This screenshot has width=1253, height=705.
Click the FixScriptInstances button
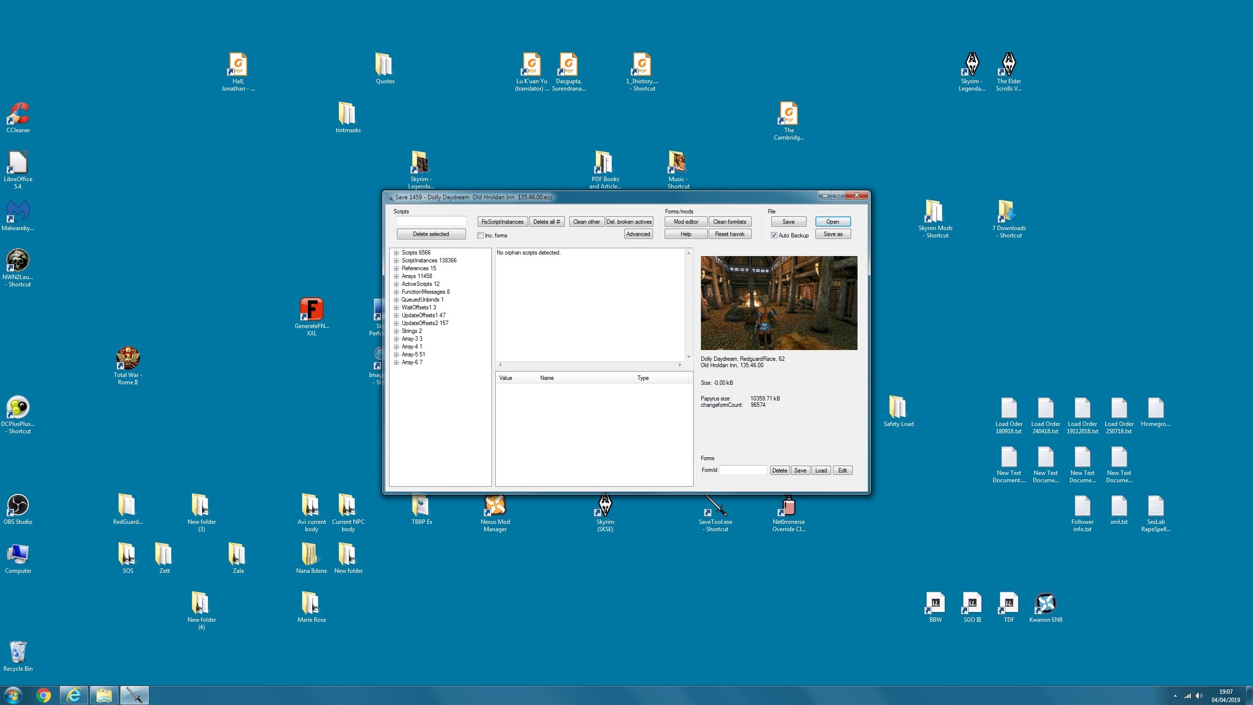502,222
